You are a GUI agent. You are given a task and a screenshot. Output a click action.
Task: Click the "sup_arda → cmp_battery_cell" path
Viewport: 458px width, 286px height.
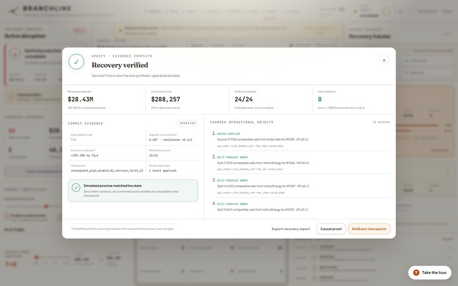(x=250, y=146)
